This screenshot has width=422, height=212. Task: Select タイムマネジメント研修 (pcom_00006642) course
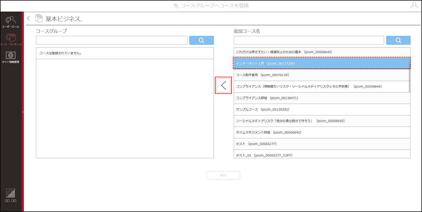[x=322, y=132]
